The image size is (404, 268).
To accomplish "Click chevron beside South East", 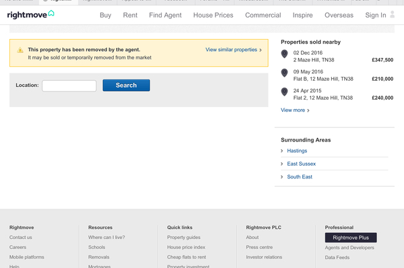I will pyautogui.click(x=281, y=177).
